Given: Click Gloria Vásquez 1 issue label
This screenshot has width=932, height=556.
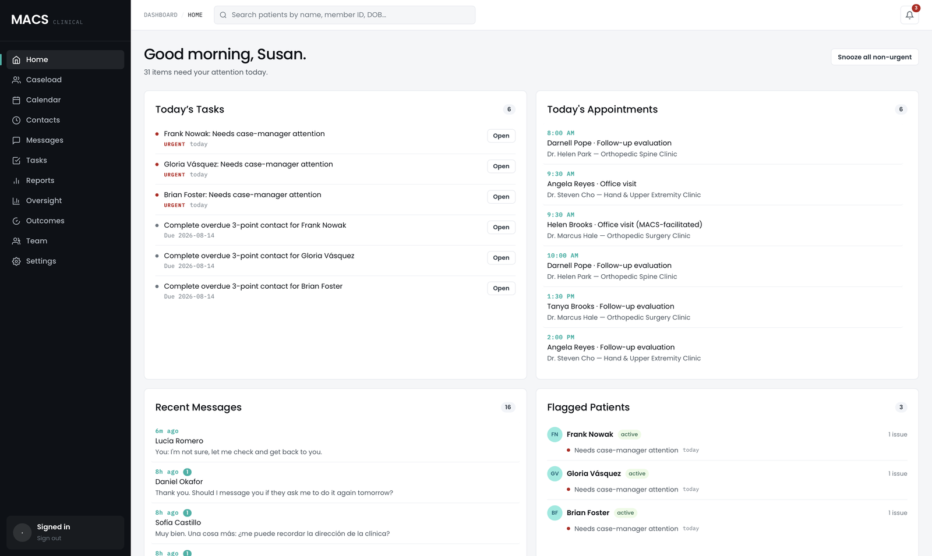Looking at the screenshot, I should [898, 474].
